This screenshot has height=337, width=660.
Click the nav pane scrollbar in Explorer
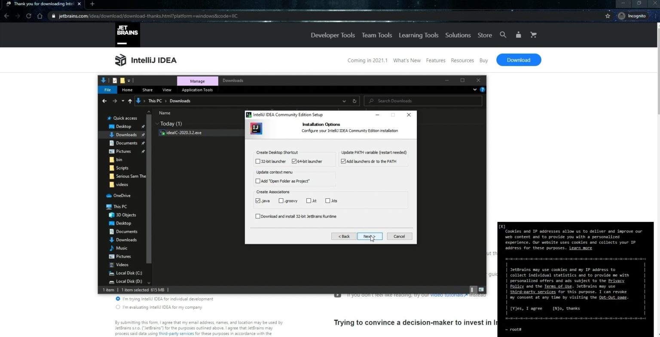[149, 189]
